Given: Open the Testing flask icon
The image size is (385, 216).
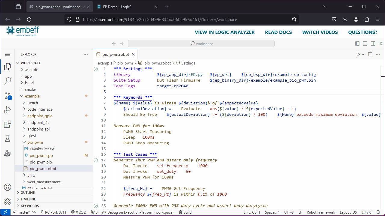Looking at the screenshot, I should pos(8,139).
